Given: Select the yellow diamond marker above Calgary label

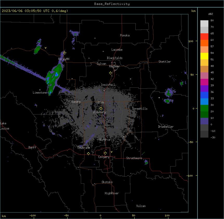Looking at the screenshot, I should 105,153.
